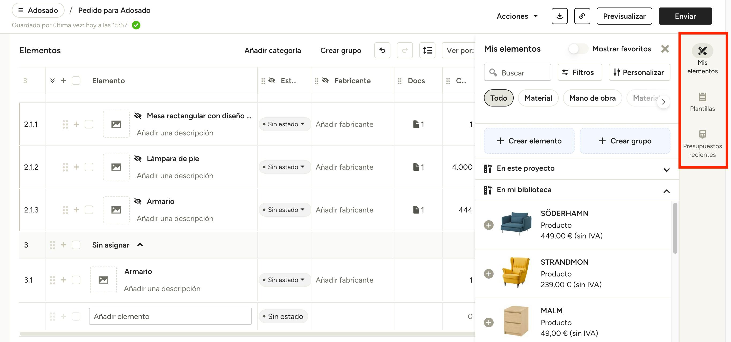731x342 pixels.
Task: Add STRANDMON with its plus icon
Action: click(488, 274)
